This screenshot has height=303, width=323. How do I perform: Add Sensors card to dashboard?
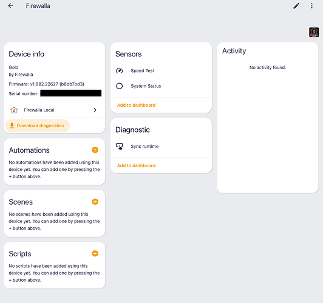[x=136, y=105]
